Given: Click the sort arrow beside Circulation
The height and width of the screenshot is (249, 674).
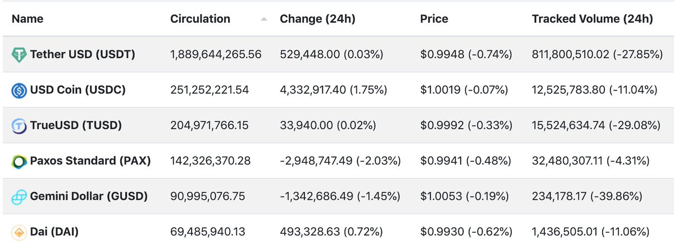Looking at the screenshot, I should point(264,19).
